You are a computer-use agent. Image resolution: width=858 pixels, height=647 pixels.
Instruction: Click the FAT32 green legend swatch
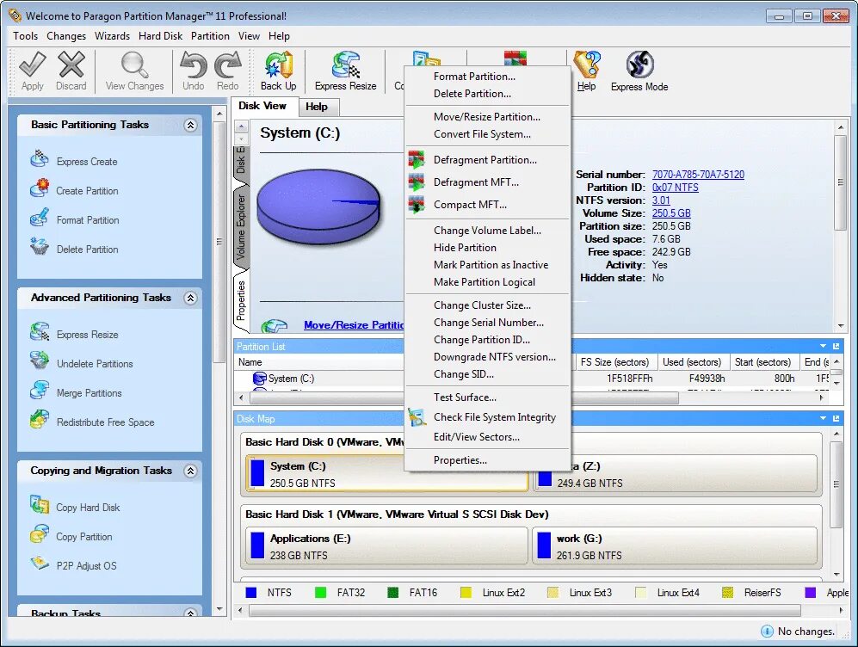[321, 593]
